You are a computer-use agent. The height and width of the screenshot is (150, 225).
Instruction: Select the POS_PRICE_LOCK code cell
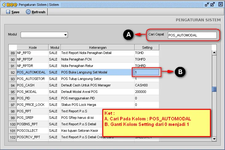(x=33, y=105)
